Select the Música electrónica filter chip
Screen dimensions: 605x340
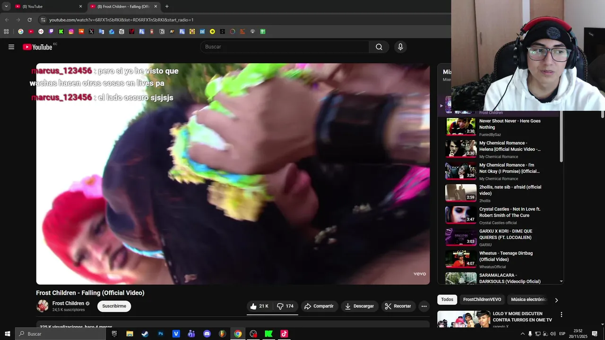[528, 299]
